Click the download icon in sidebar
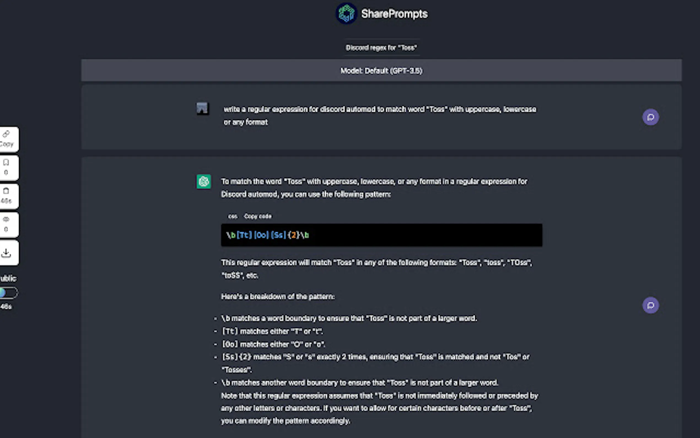The height and width of the screenshot is (438, 700). pos(6,253)
